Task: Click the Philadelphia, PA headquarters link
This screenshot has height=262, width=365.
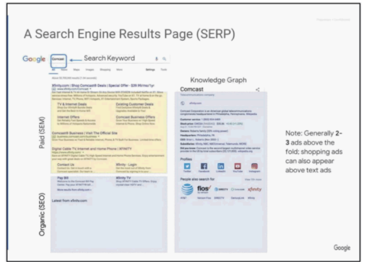Action: (206, 135)
